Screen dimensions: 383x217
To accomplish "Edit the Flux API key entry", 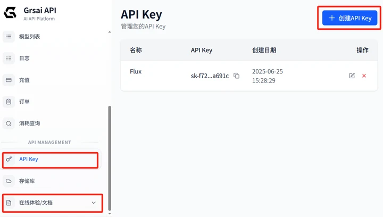I will point(352,76).
